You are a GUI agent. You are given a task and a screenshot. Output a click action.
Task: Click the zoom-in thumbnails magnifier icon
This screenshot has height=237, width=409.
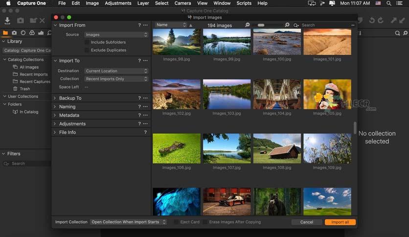[287, 25]
